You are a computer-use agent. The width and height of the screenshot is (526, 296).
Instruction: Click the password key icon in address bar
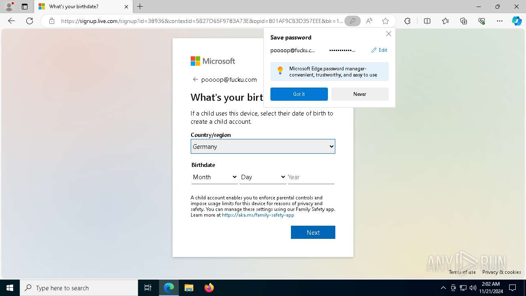352,21
